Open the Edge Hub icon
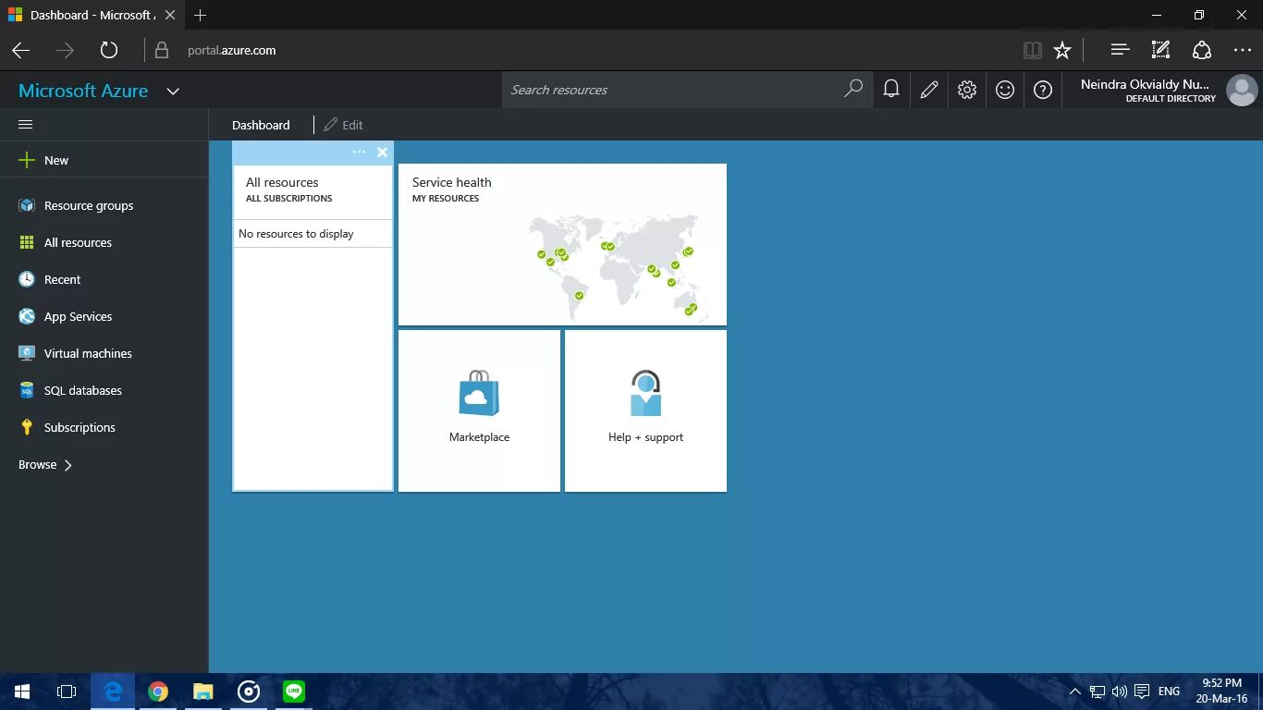This screenshot has width=1263, height=710. point(1120,50)
